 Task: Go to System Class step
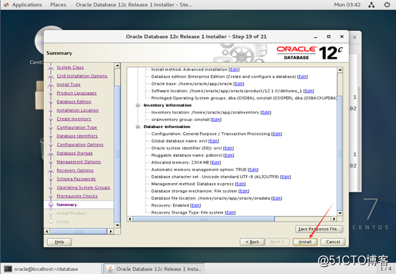coord(70,67)
